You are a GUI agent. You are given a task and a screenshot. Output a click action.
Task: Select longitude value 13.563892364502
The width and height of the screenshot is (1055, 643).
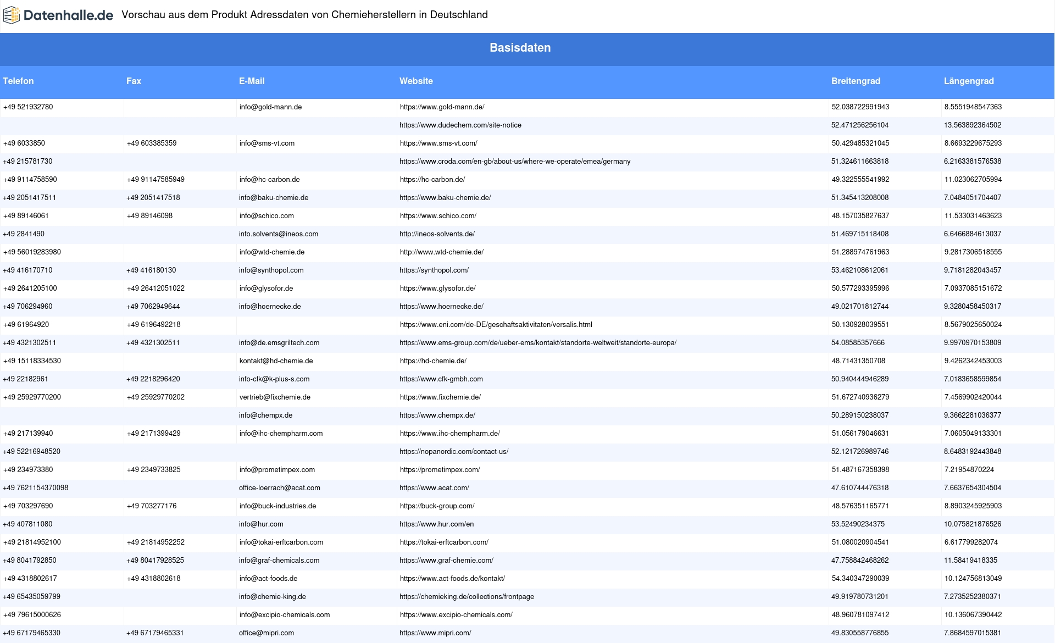(x=973, y=125)
